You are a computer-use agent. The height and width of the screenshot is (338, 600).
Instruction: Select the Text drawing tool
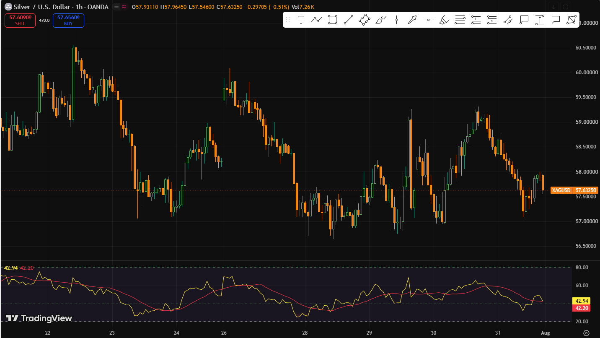pyautogui.click(x=301, y=20)
